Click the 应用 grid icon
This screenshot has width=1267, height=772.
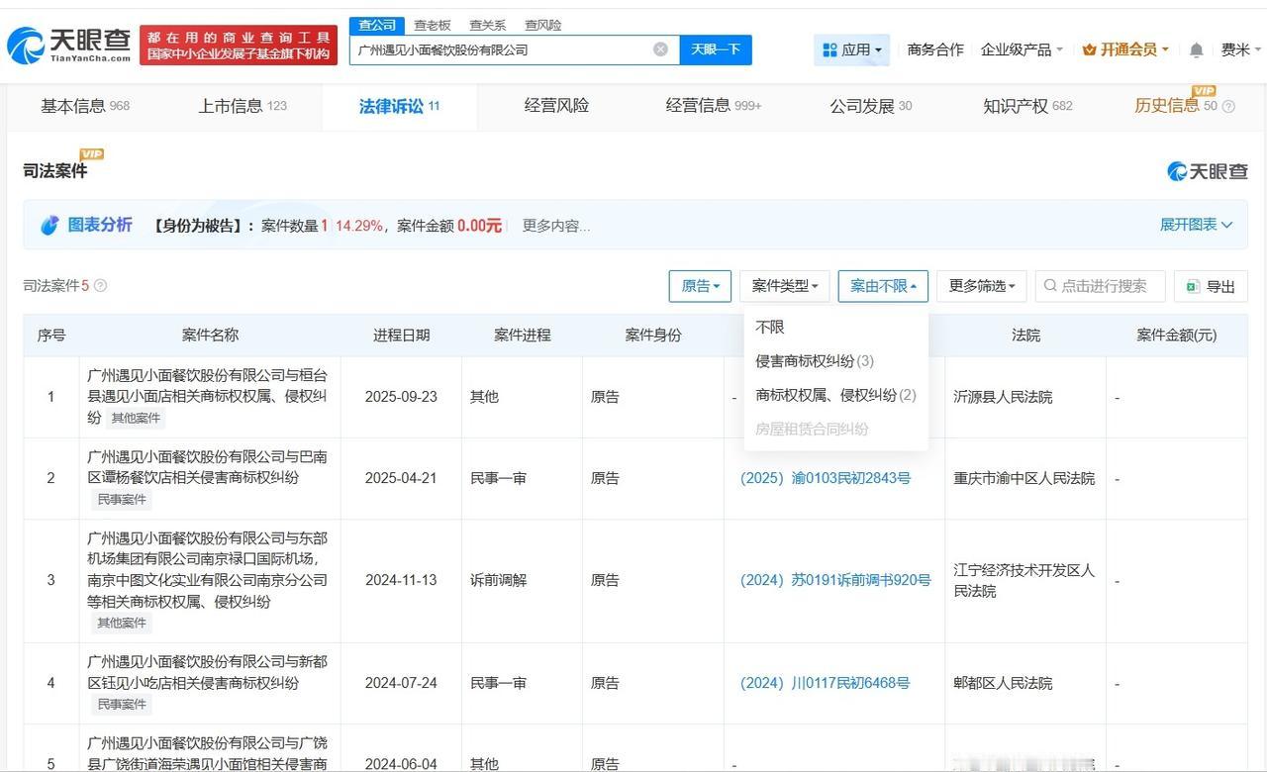tap(828, 49)
